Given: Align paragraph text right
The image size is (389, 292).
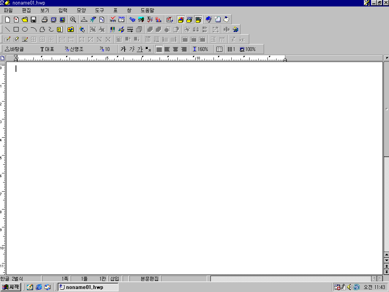Looking at the screenshot, I should [x=184, y=49].
